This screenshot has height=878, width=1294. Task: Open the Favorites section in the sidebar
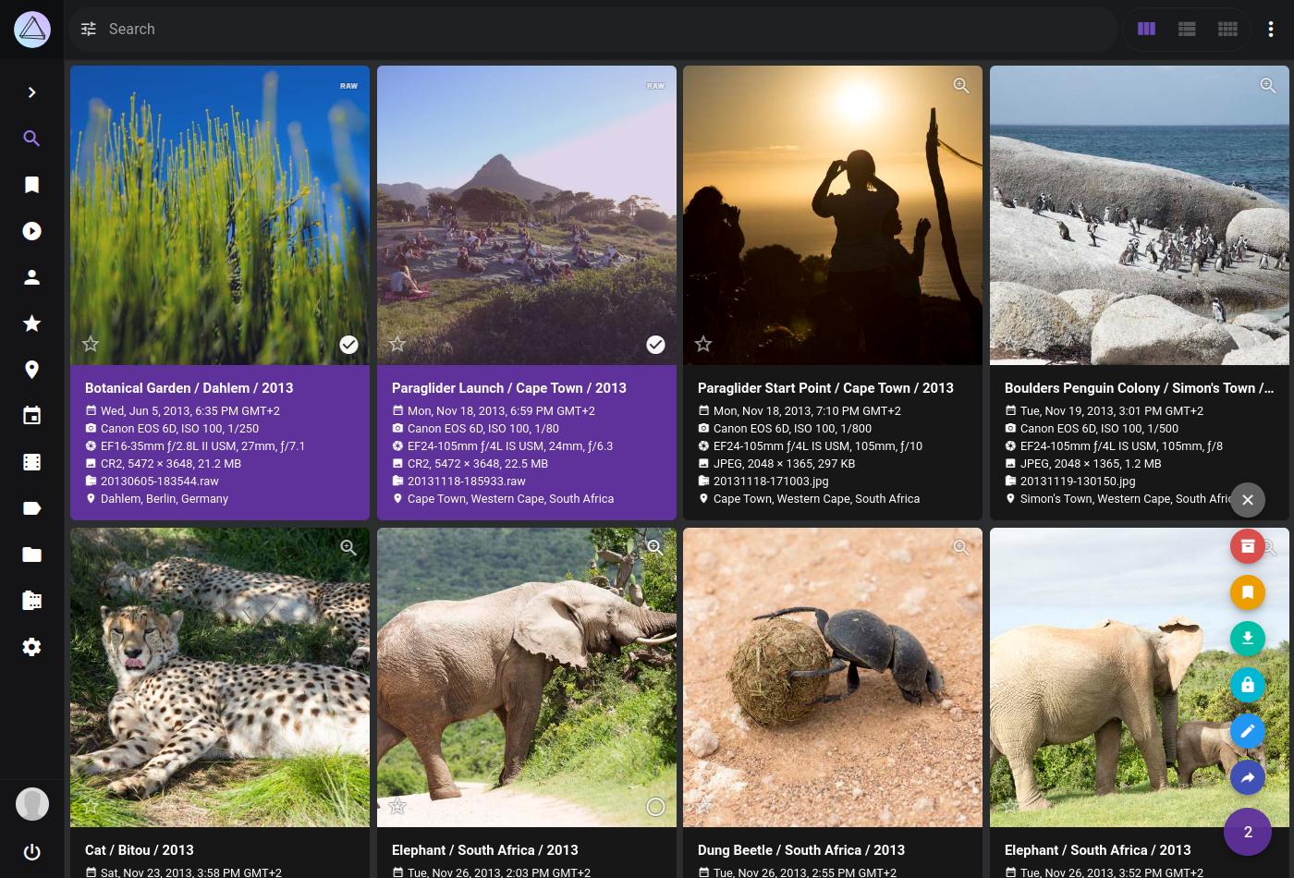point(31,323)
